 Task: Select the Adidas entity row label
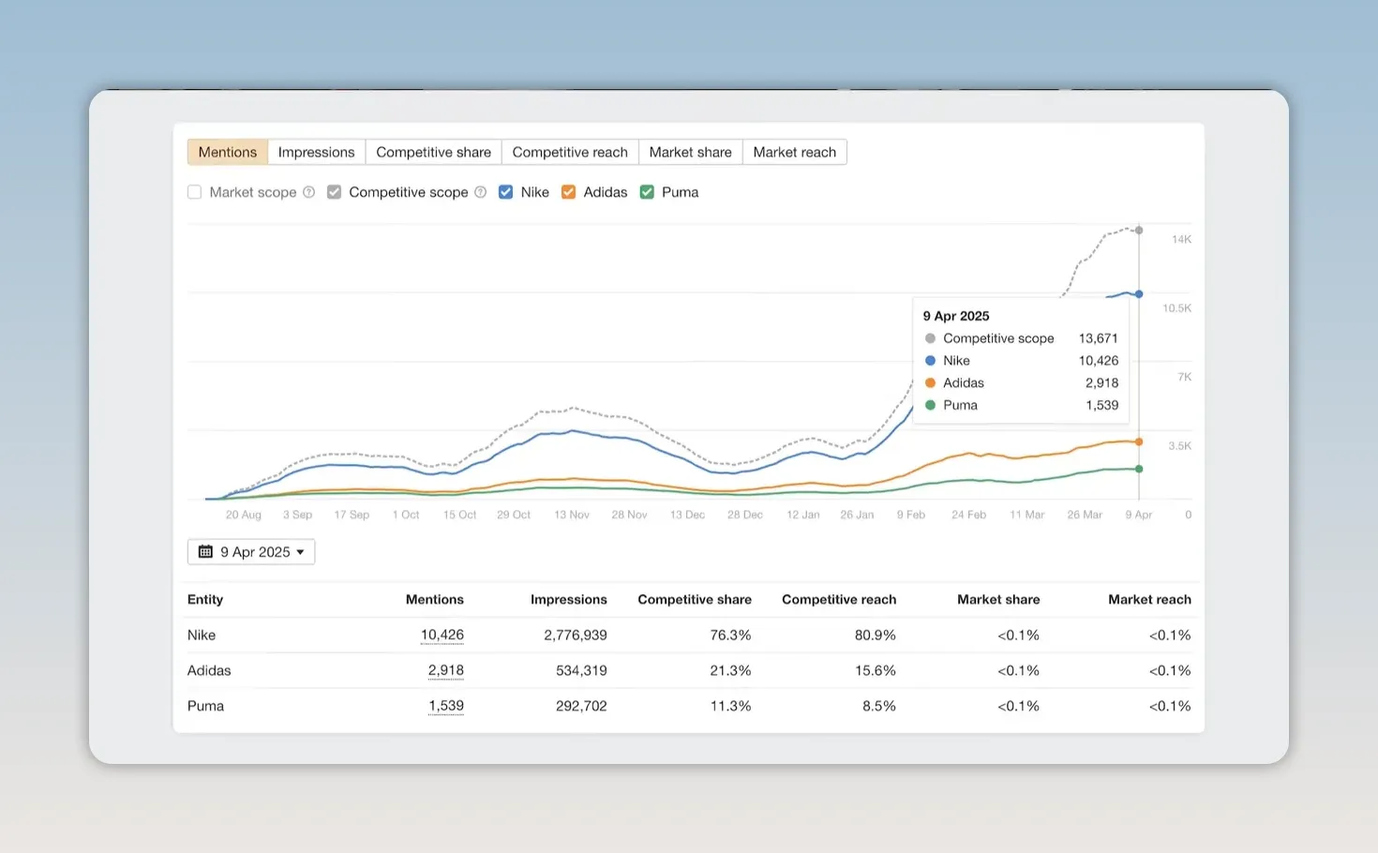tap(209, 670)
